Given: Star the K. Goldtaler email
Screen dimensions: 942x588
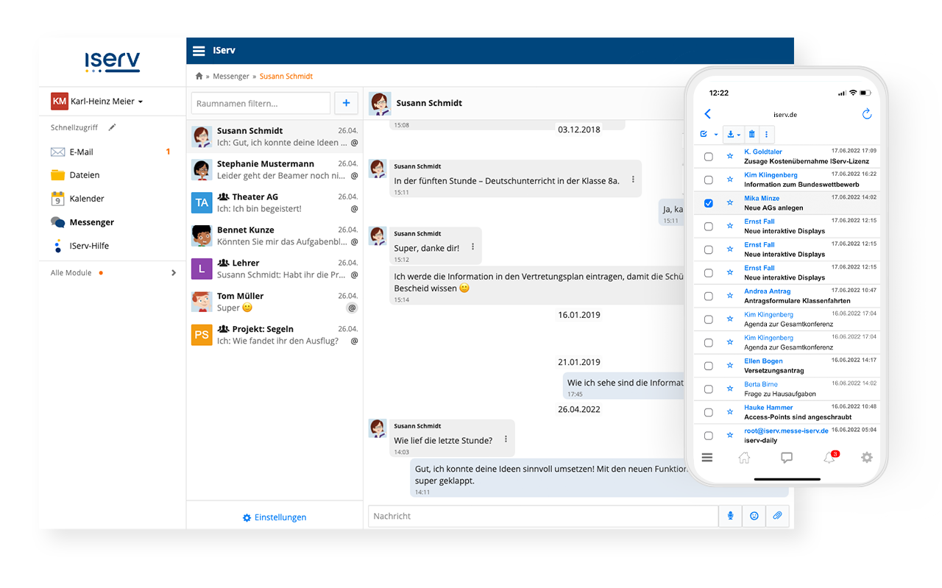Looking at the screenshot, I should click(x=730, y=156).
